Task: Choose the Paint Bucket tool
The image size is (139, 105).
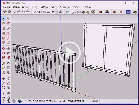Action: (4, 23)
